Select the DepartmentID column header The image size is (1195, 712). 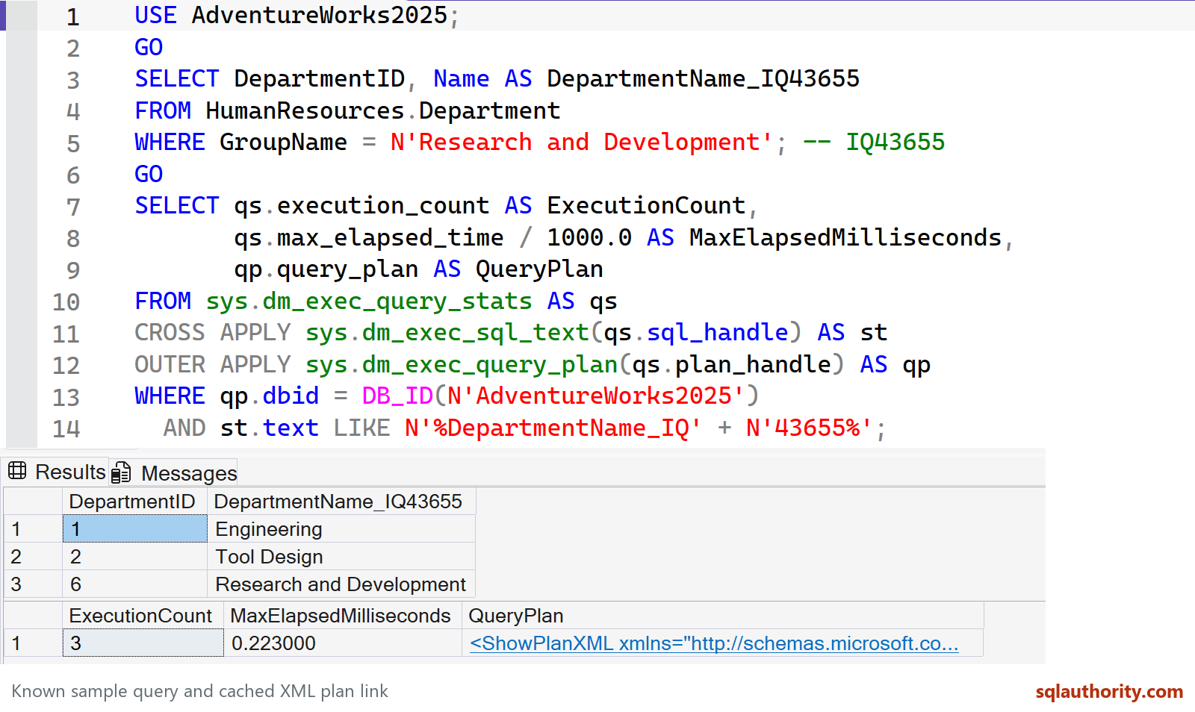[134, 502]
